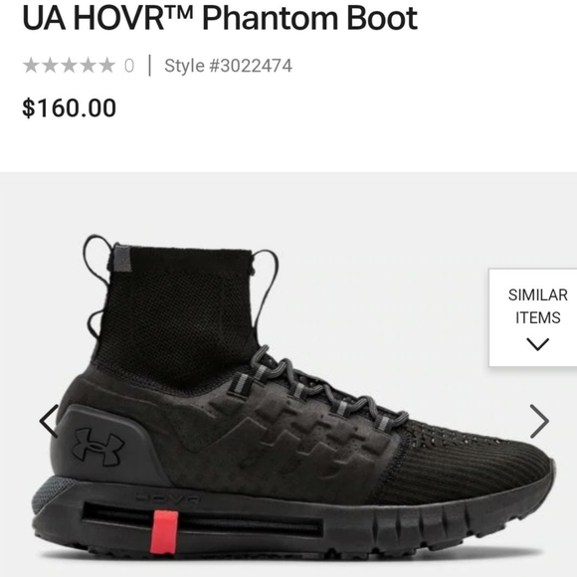The width and height of the screenshot is (577, 577).
Task: Click the next image right arrow
Action: [539, 422]
